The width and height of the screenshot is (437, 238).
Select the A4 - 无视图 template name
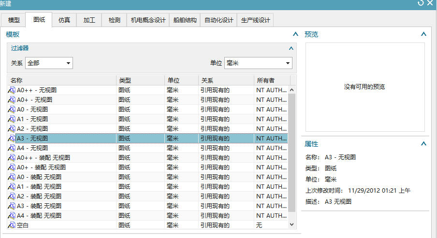(32, 148)
